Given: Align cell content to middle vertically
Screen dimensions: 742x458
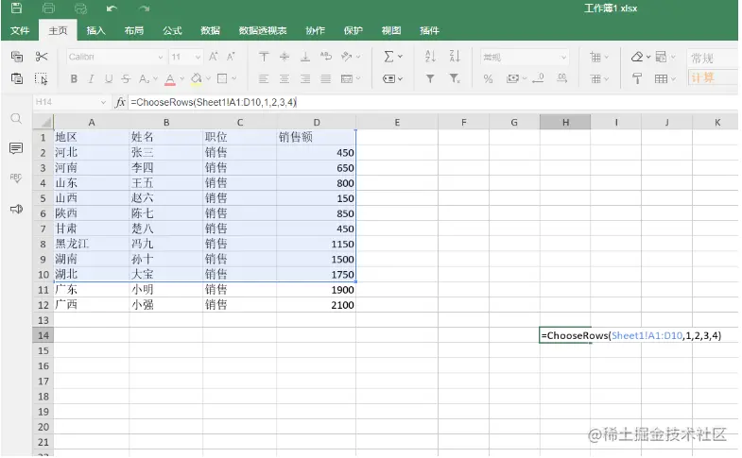Looking at the screenshot, I should click(285, 57).
